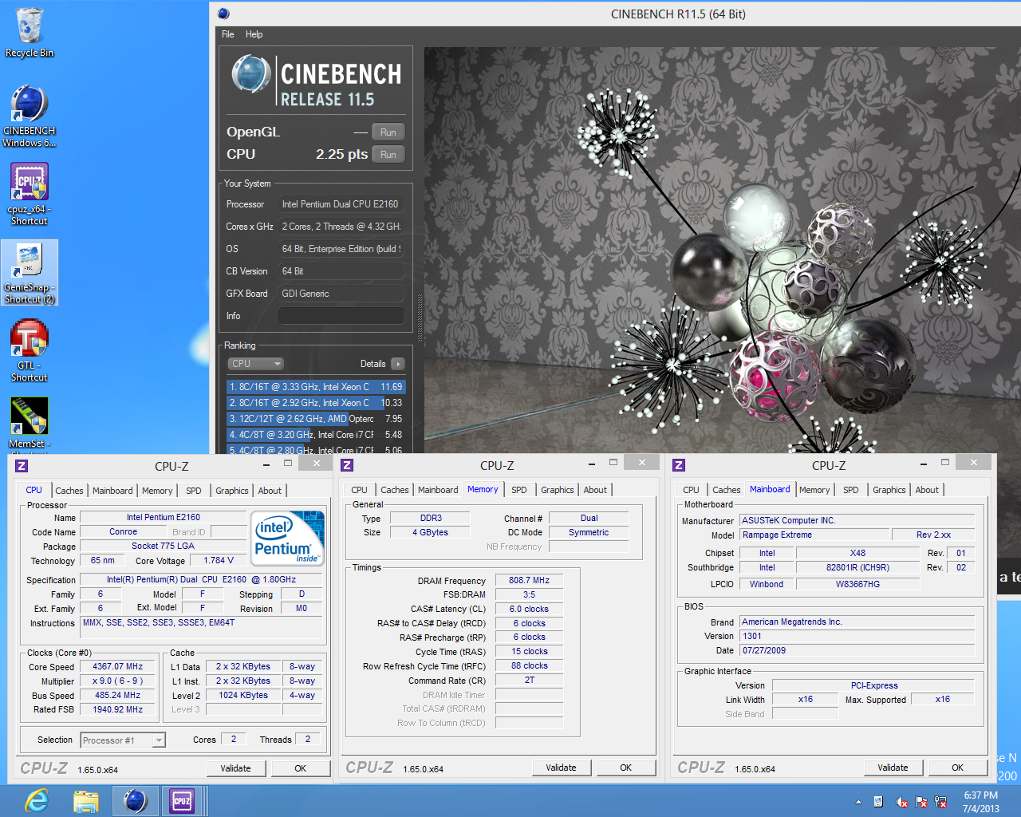
Task: Open the Memory tab in right CPU-Z
Action: pyautogui.click(x=814, y=490)
